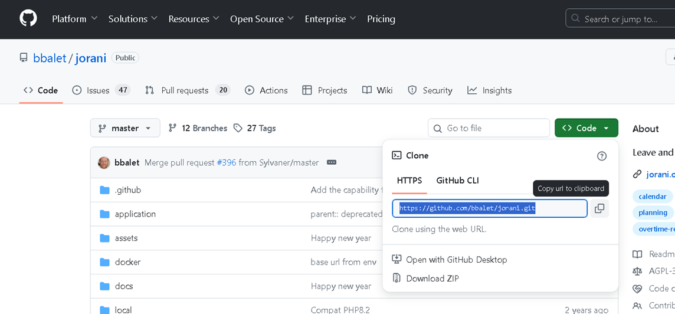
Task: Expand the master branch dropdown
Action: [125, 128]
